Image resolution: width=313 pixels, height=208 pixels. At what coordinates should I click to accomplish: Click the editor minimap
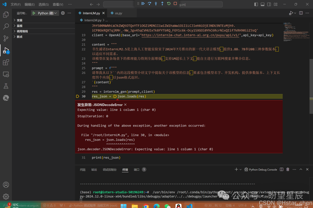click(x=296, y=32)
